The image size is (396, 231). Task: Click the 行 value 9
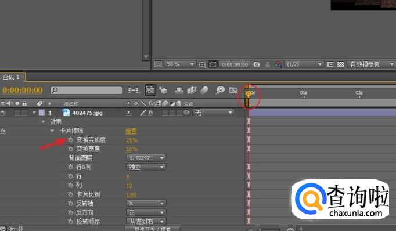[x=128, y=176]
